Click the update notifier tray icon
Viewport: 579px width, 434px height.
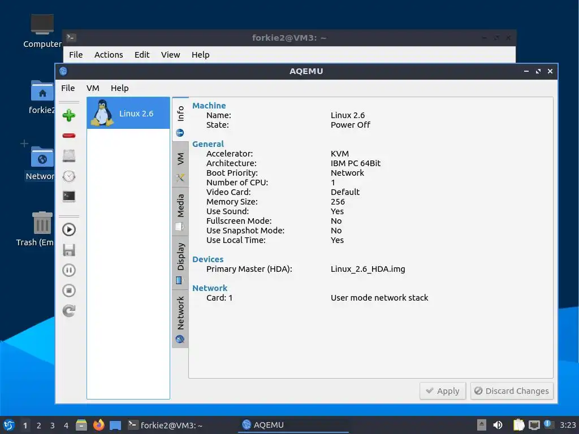click(x=548, y=424)
